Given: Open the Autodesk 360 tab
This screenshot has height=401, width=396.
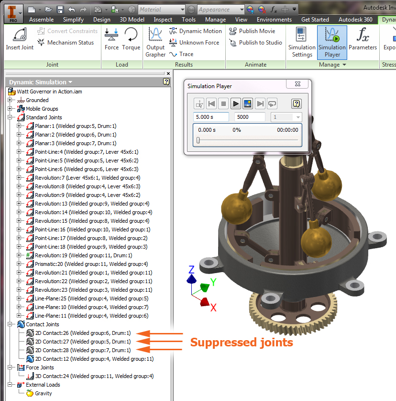Looking at the screenshot, I should pos(355,20).
